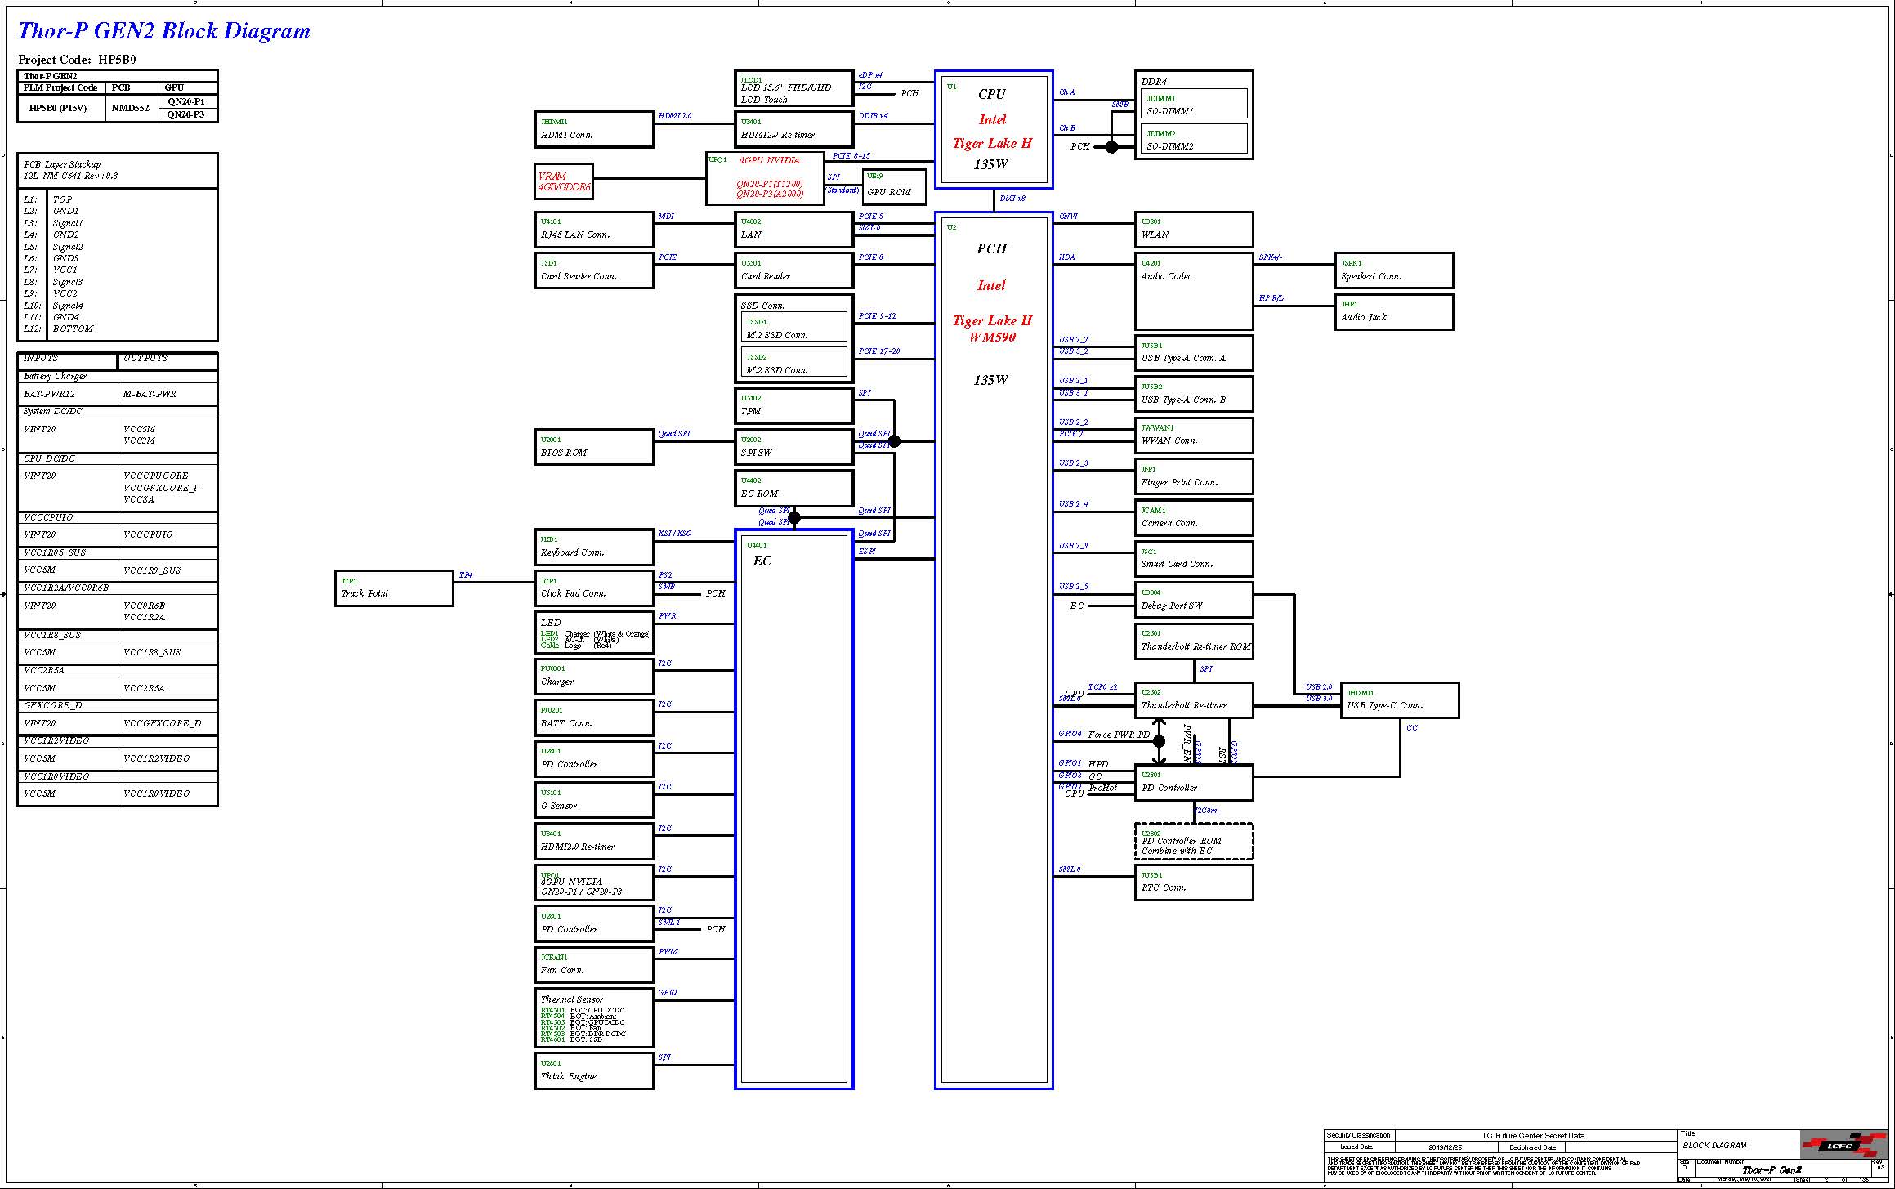Click the BIOS ROM block

(x=594, y=447)
